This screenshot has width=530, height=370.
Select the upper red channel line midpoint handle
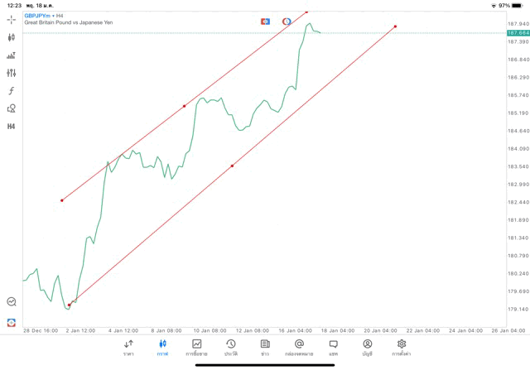[x=184, y=106]
